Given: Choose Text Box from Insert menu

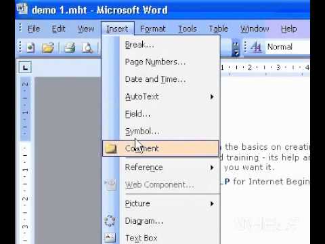Looking at the screenshot, I should click(160, 238).
